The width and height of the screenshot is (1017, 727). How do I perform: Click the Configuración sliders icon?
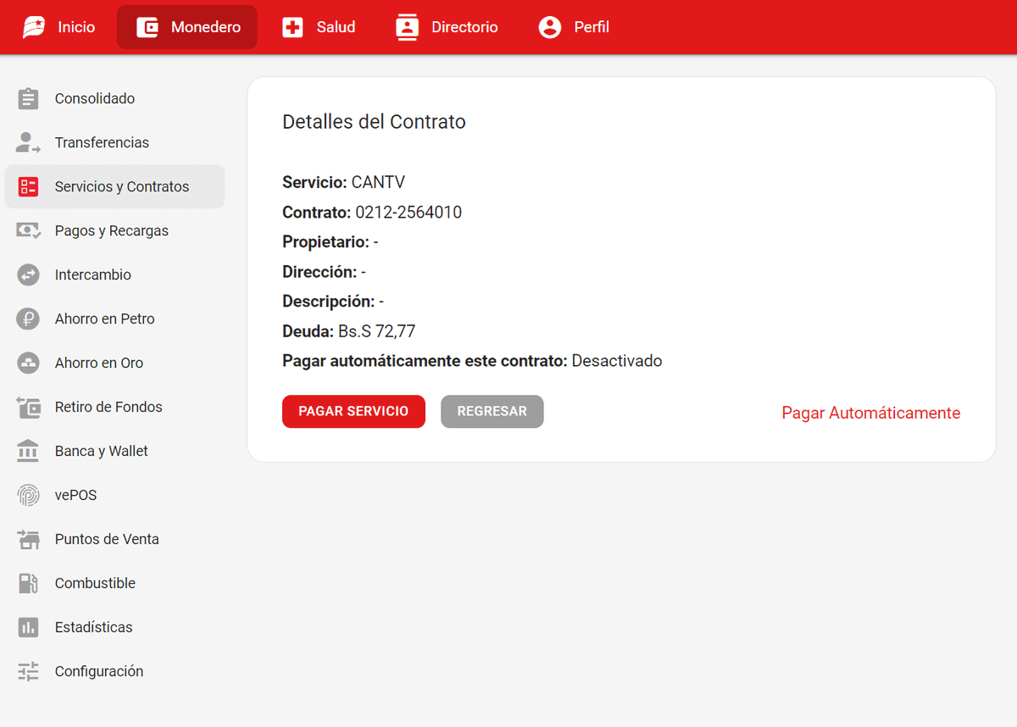tap(28, 671)
